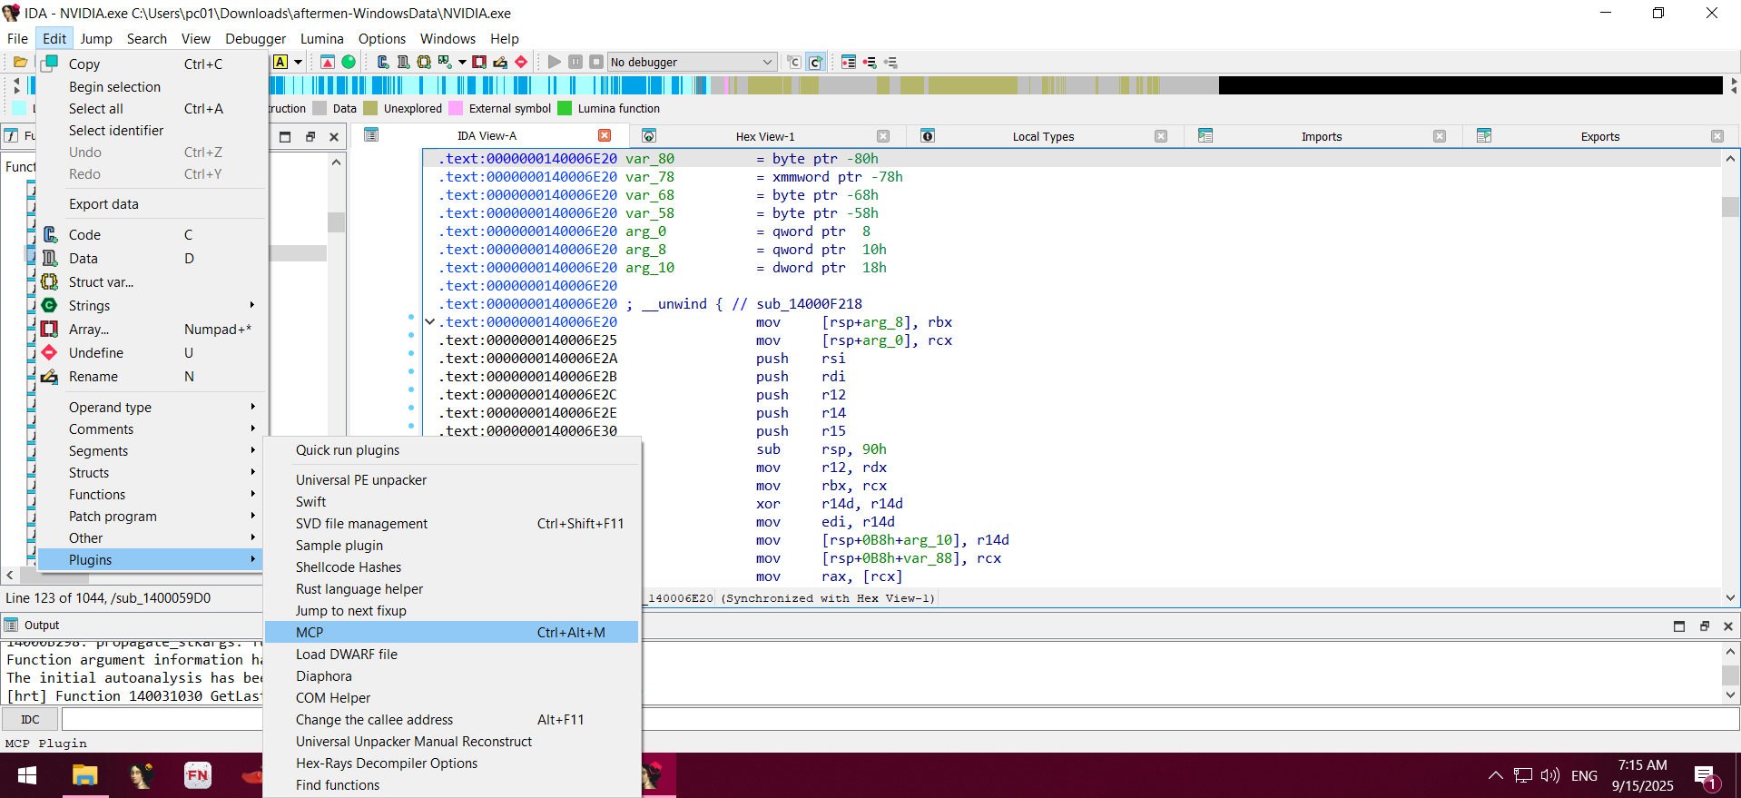Open the Imports tab
1741x798 pixels.
[1321, 136]
